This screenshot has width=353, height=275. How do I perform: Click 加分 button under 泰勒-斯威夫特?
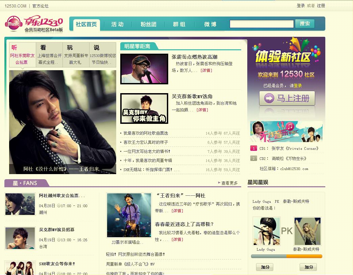308,267
